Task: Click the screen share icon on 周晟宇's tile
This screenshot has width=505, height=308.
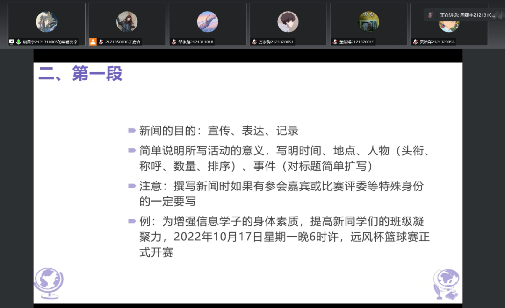Action: tap(12, 42)
